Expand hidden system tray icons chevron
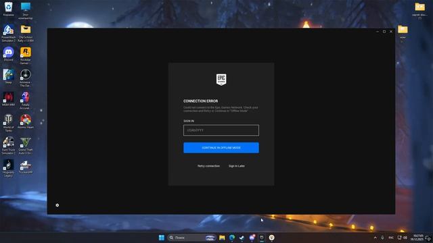Viewport: 433px width, 243px height. pyautogui.click(x=375, y=238)
